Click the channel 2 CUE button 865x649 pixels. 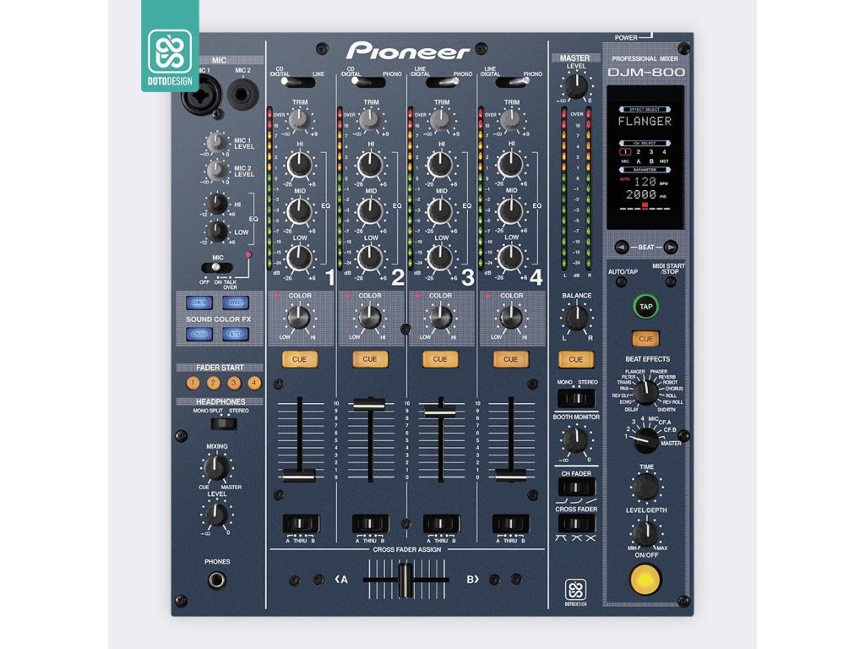(370, 359)
